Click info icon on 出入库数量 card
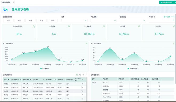The image size is (176, 102). (104, 26)
